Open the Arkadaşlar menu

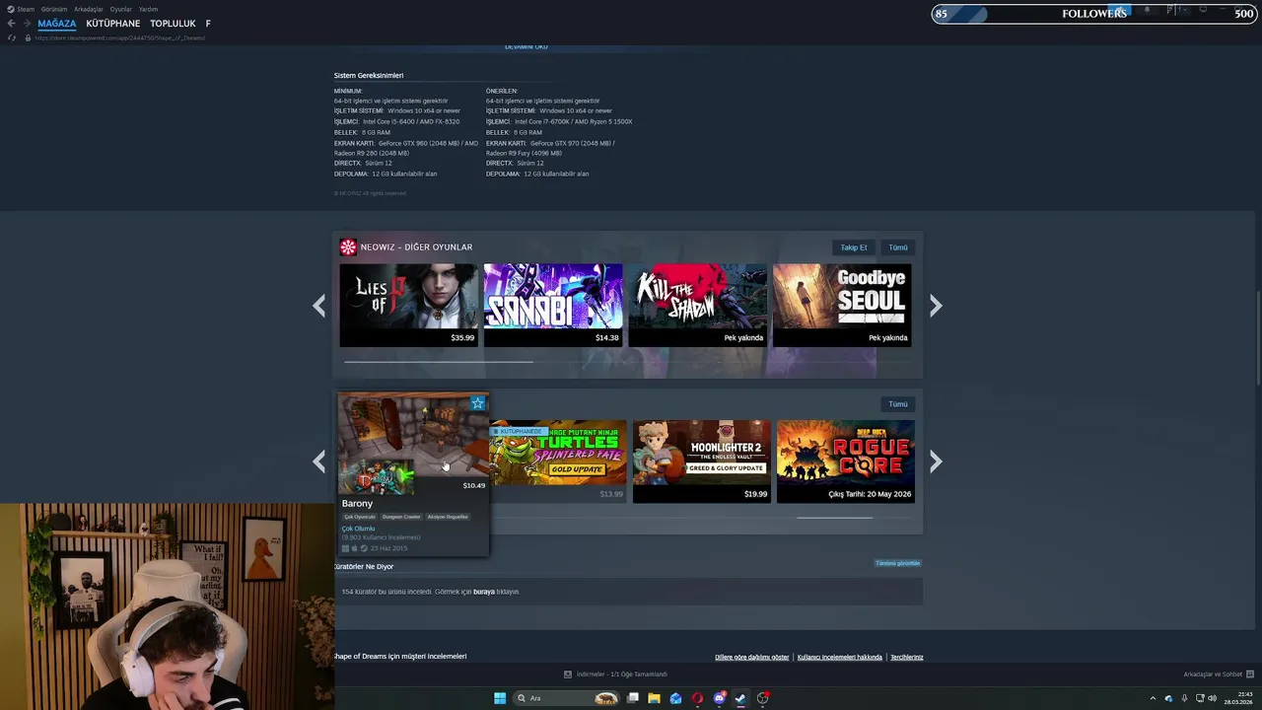[88, 9]
